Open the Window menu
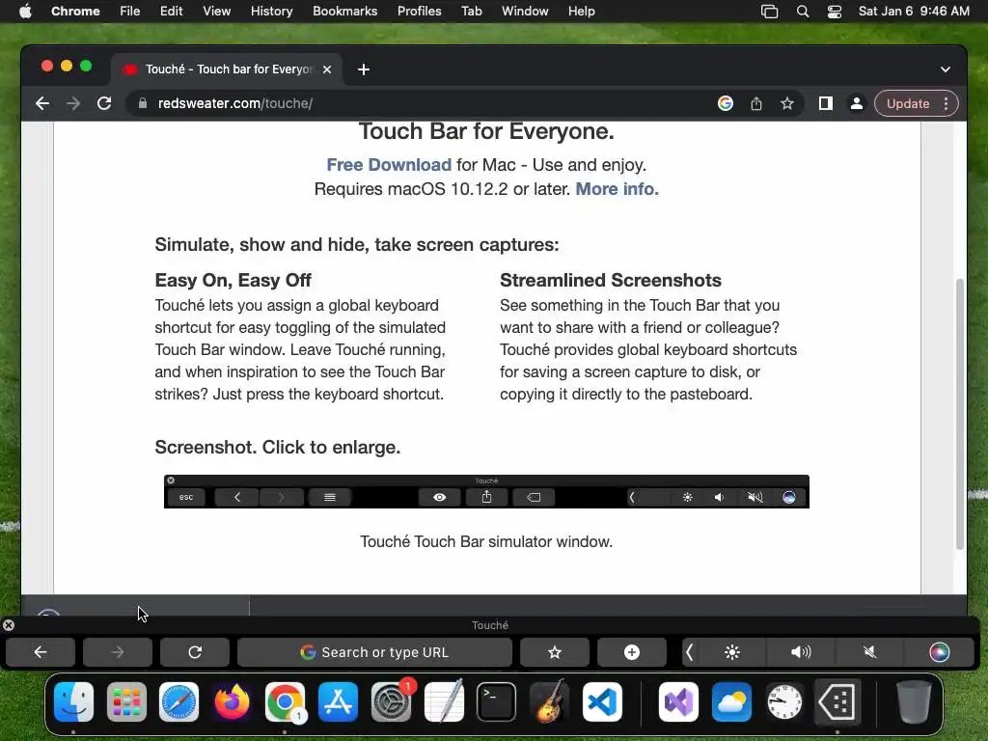Image resolution: width=988 pixels, height=741 pixels. (525, 12)
